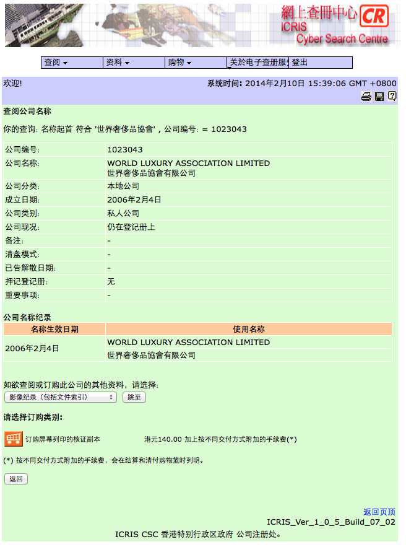
Task: Click the 清盘模式 row label
Action: (22, 255)
